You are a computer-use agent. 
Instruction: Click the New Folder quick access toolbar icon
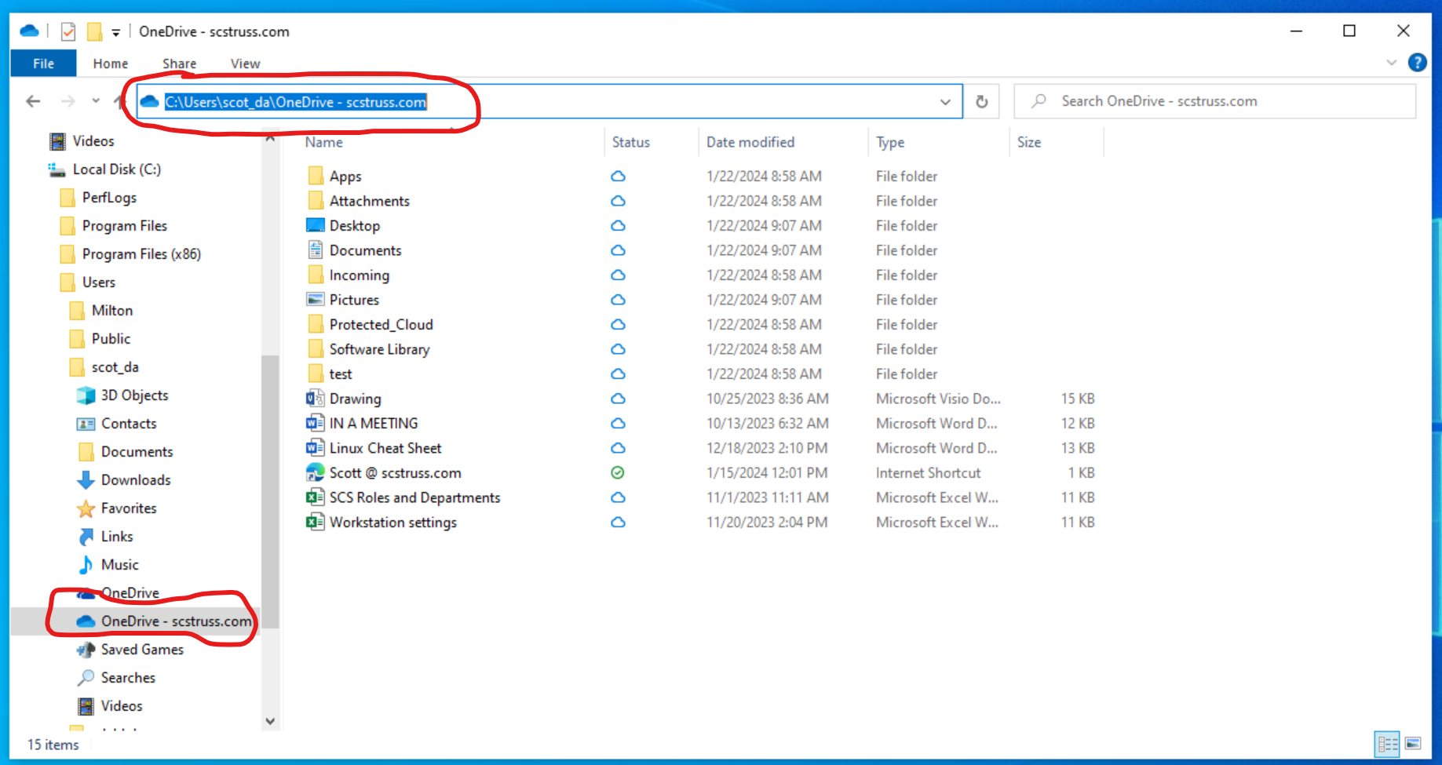coord(94,31)
